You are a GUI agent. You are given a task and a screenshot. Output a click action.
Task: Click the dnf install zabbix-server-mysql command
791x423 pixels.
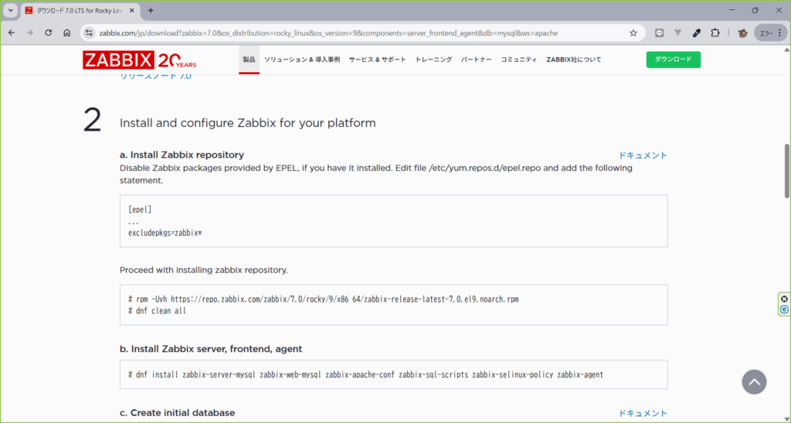[x=365, y=374]
